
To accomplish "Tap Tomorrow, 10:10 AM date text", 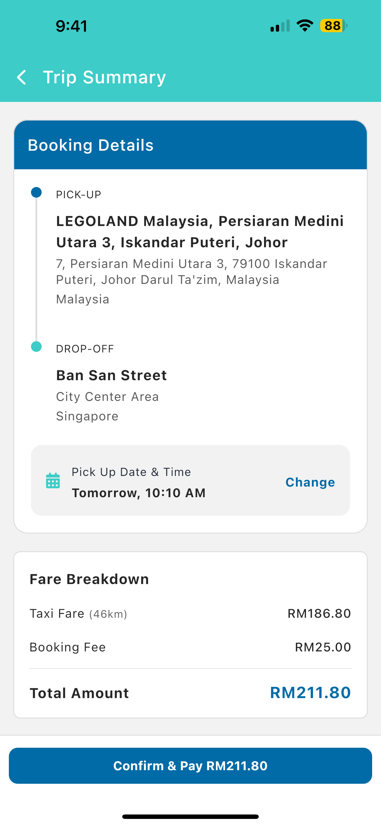I will tap(139, 493).
